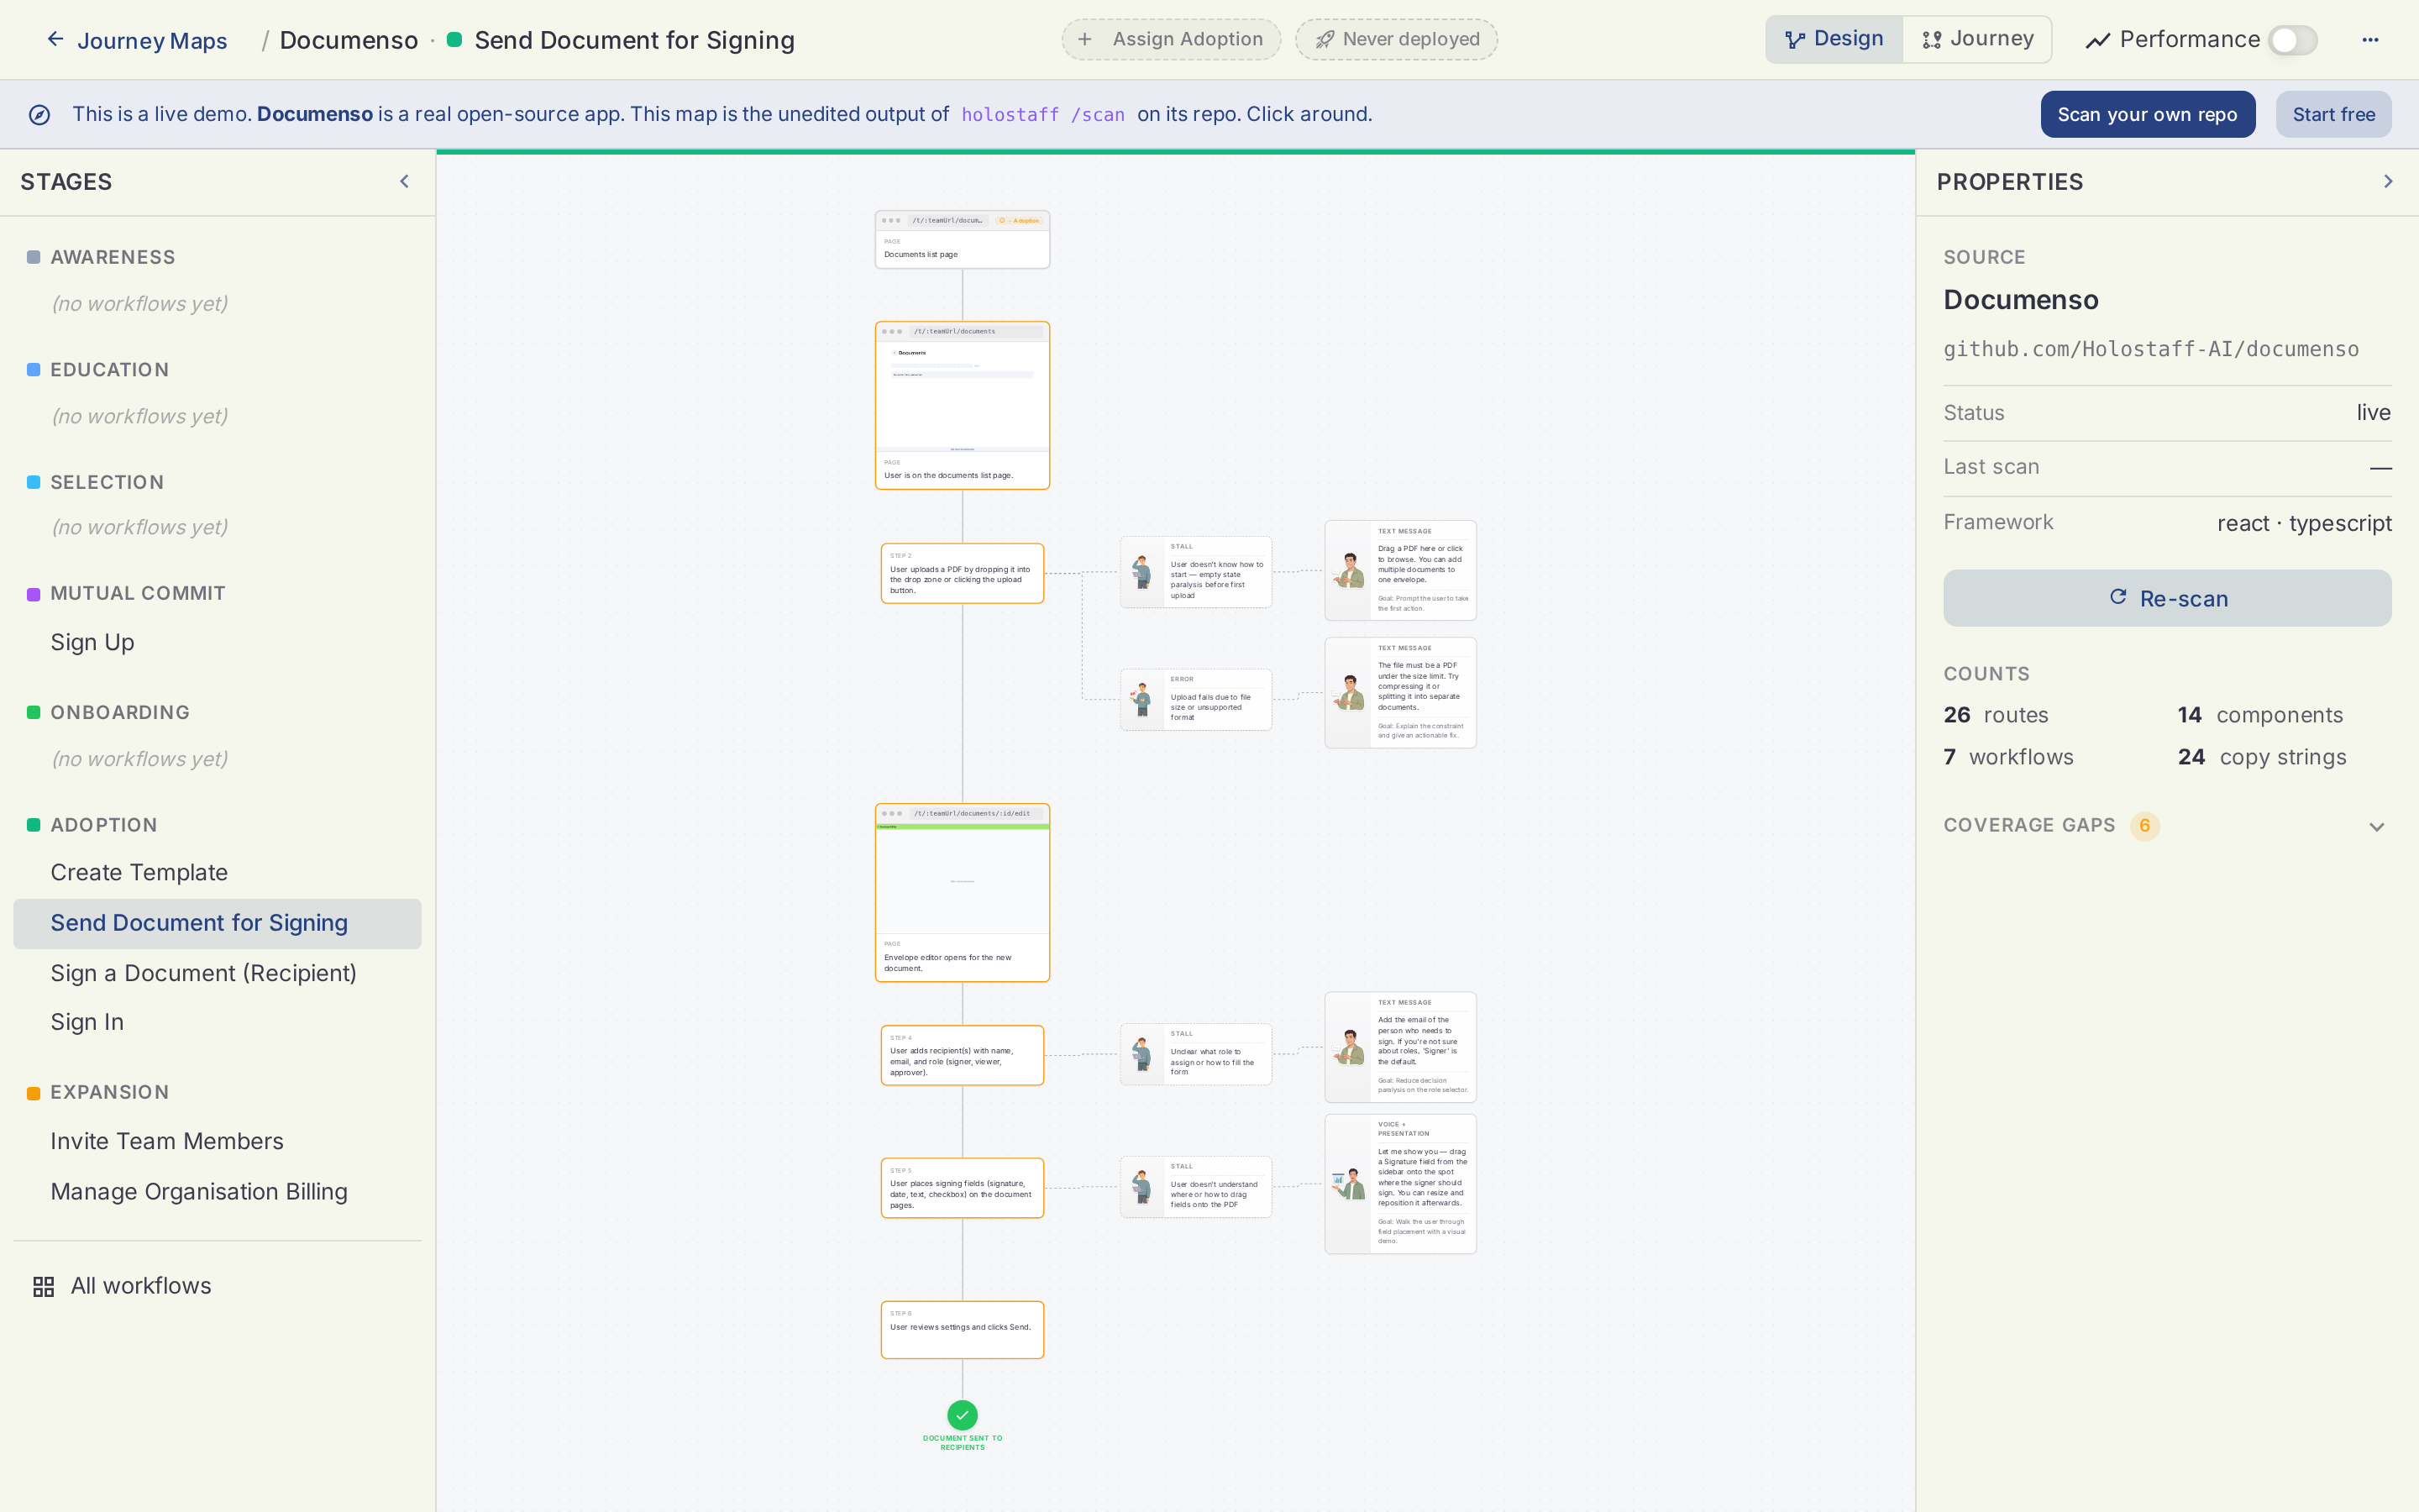Image resolution: width=2419 pixels, height=1512 pixels.
Task: Click the Adoption badge on Documents list node
Action: click(x=1019, y=220)
